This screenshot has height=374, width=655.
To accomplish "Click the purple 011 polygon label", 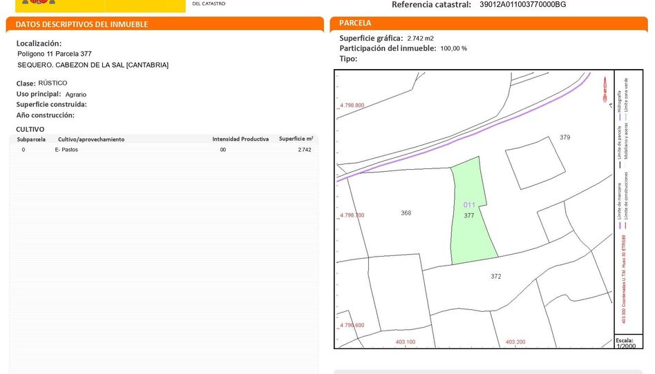I will 469,205.
